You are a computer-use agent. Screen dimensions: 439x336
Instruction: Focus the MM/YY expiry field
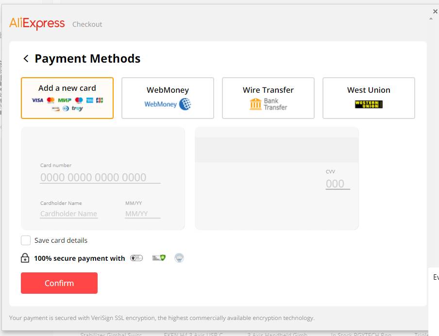coord(143,214)
